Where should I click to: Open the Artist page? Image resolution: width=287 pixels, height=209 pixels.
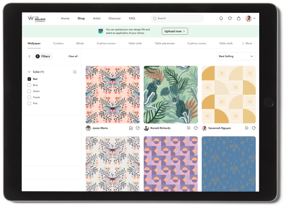tap(96, 18)
